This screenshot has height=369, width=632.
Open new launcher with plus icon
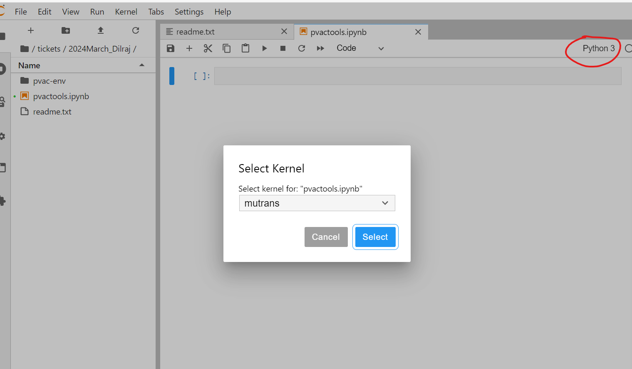tap(31, 30)
